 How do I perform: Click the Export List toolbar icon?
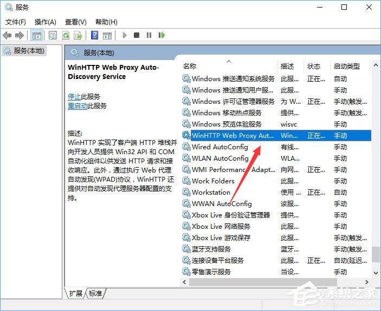click(78, 35)
